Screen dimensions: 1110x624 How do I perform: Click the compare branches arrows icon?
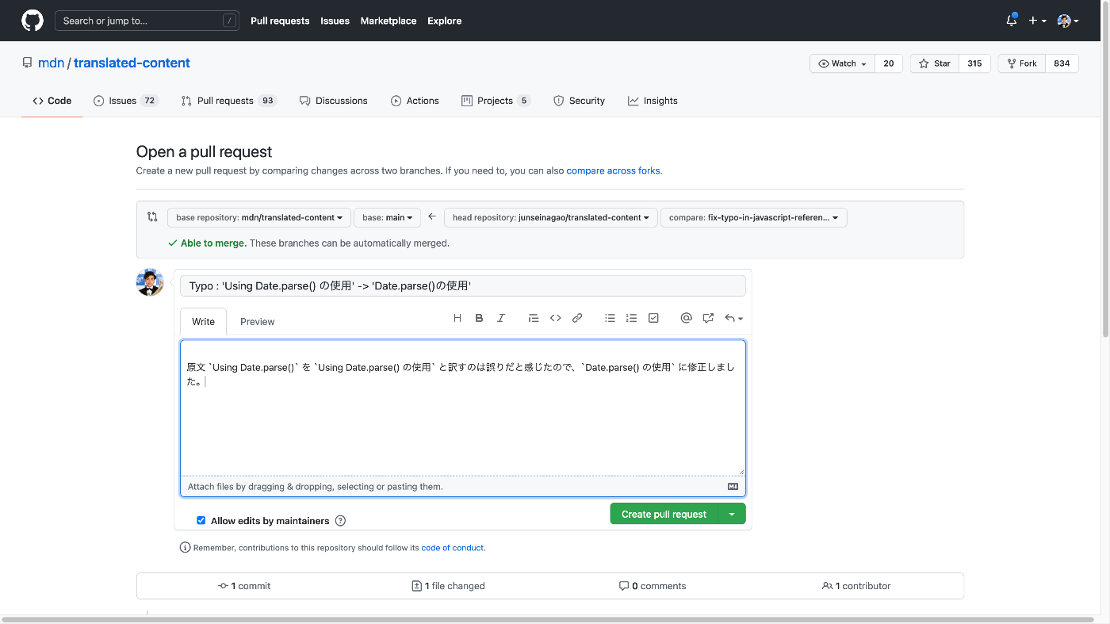click(x=152, y=216)
